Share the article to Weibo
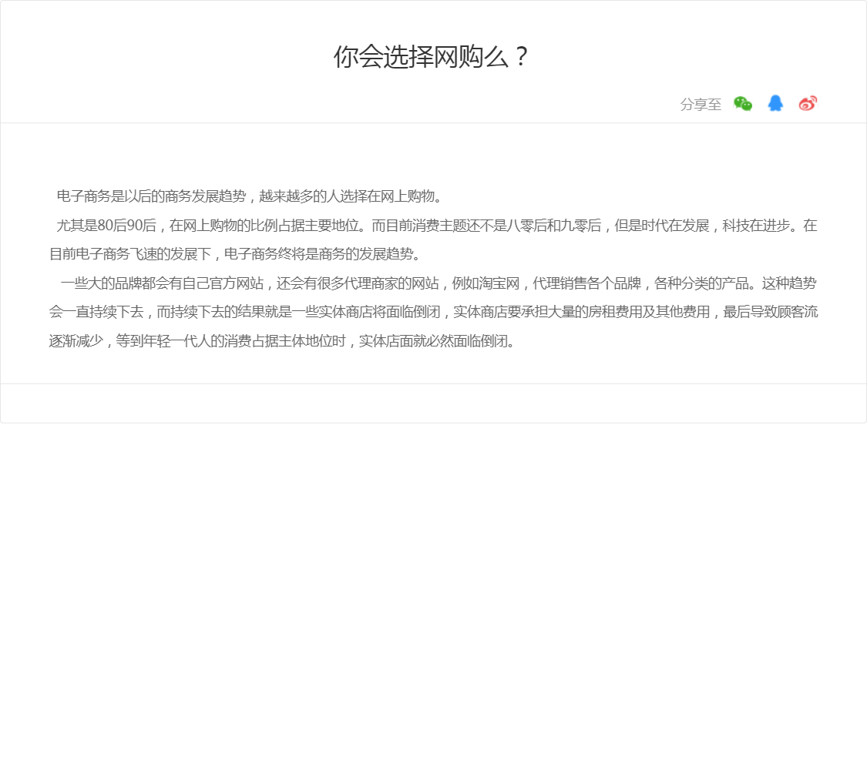The height and width of the screenshot is (770, 867). click(x=808, y=103)
